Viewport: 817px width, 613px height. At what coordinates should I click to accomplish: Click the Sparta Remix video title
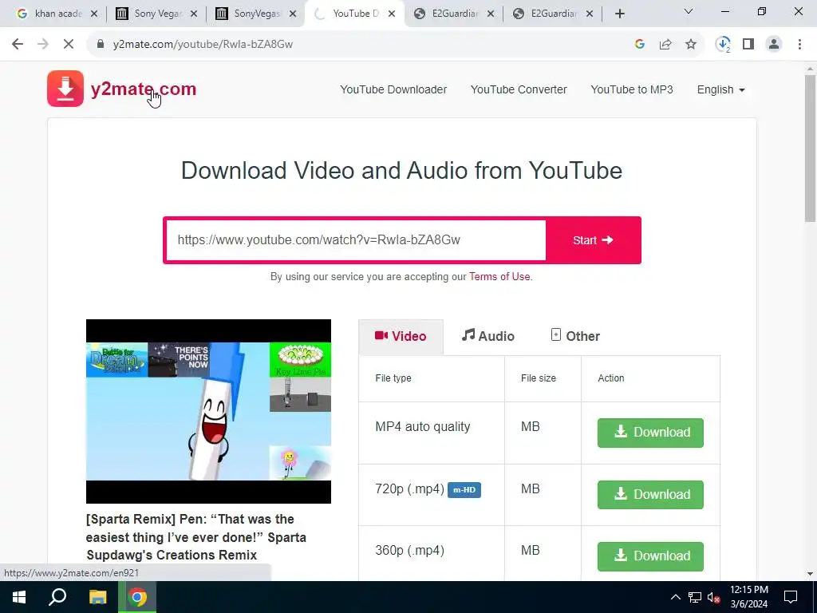pos(196,537)
